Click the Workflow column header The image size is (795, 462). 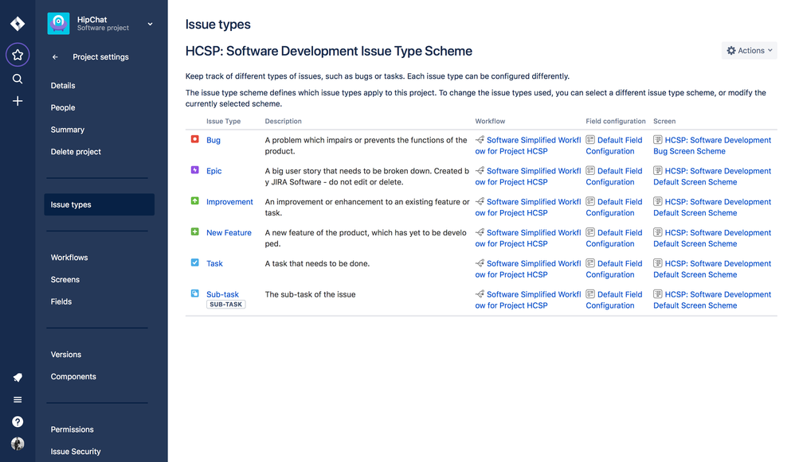[x=490, y=122]
